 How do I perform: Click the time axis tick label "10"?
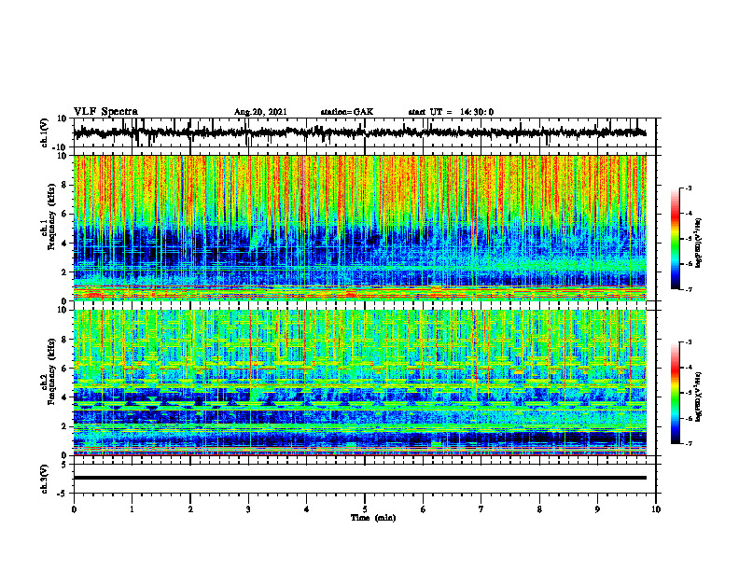pos(656,509)
